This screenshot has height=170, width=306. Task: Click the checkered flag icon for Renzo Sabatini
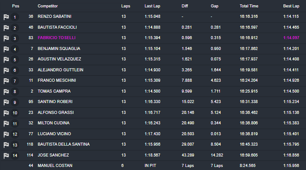tap(6, 17)
